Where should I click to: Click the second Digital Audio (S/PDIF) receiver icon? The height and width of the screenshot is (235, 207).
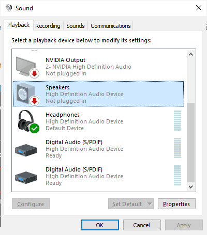[26, 178]
